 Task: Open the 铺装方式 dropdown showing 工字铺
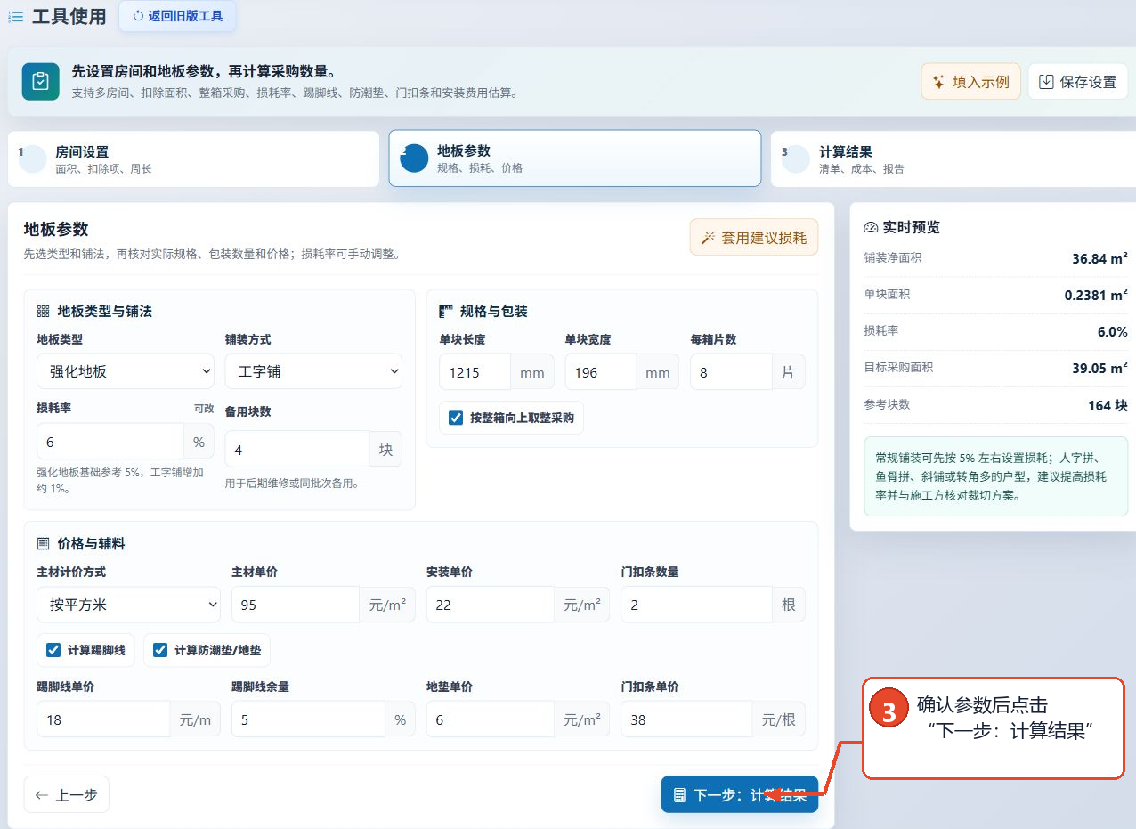click(x=313, y=371)
